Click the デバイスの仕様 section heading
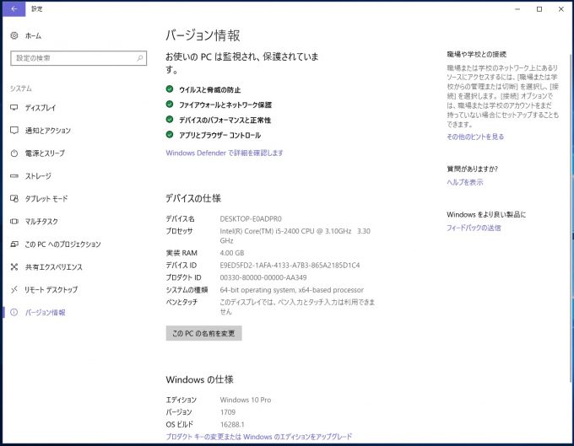 coord(193,198)
